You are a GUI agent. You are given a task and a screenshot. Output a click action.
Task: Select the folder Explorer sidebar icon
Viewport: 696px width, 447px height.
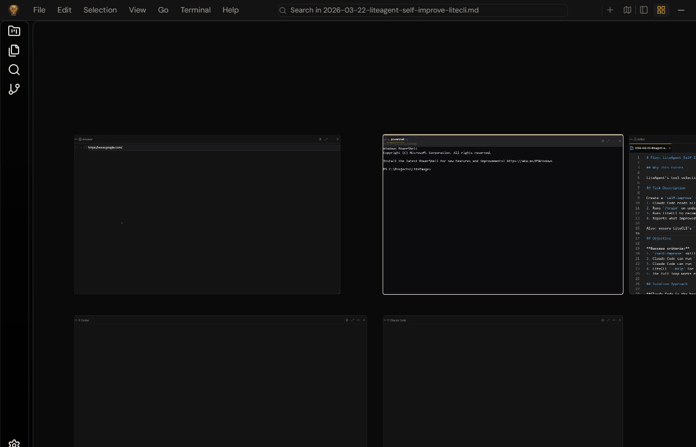[x=14, y=31]
